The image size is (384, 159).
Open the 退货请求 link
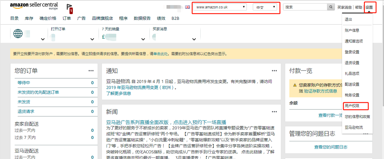(26, 111)
